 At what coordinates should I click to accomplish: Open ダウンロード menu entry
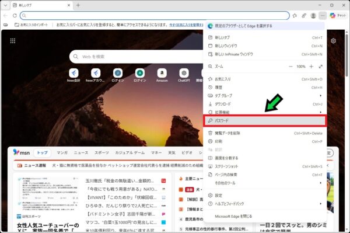tap(265, 104)
